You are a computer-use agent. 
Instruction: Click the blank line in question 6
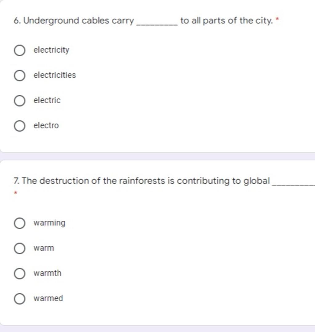159,23
